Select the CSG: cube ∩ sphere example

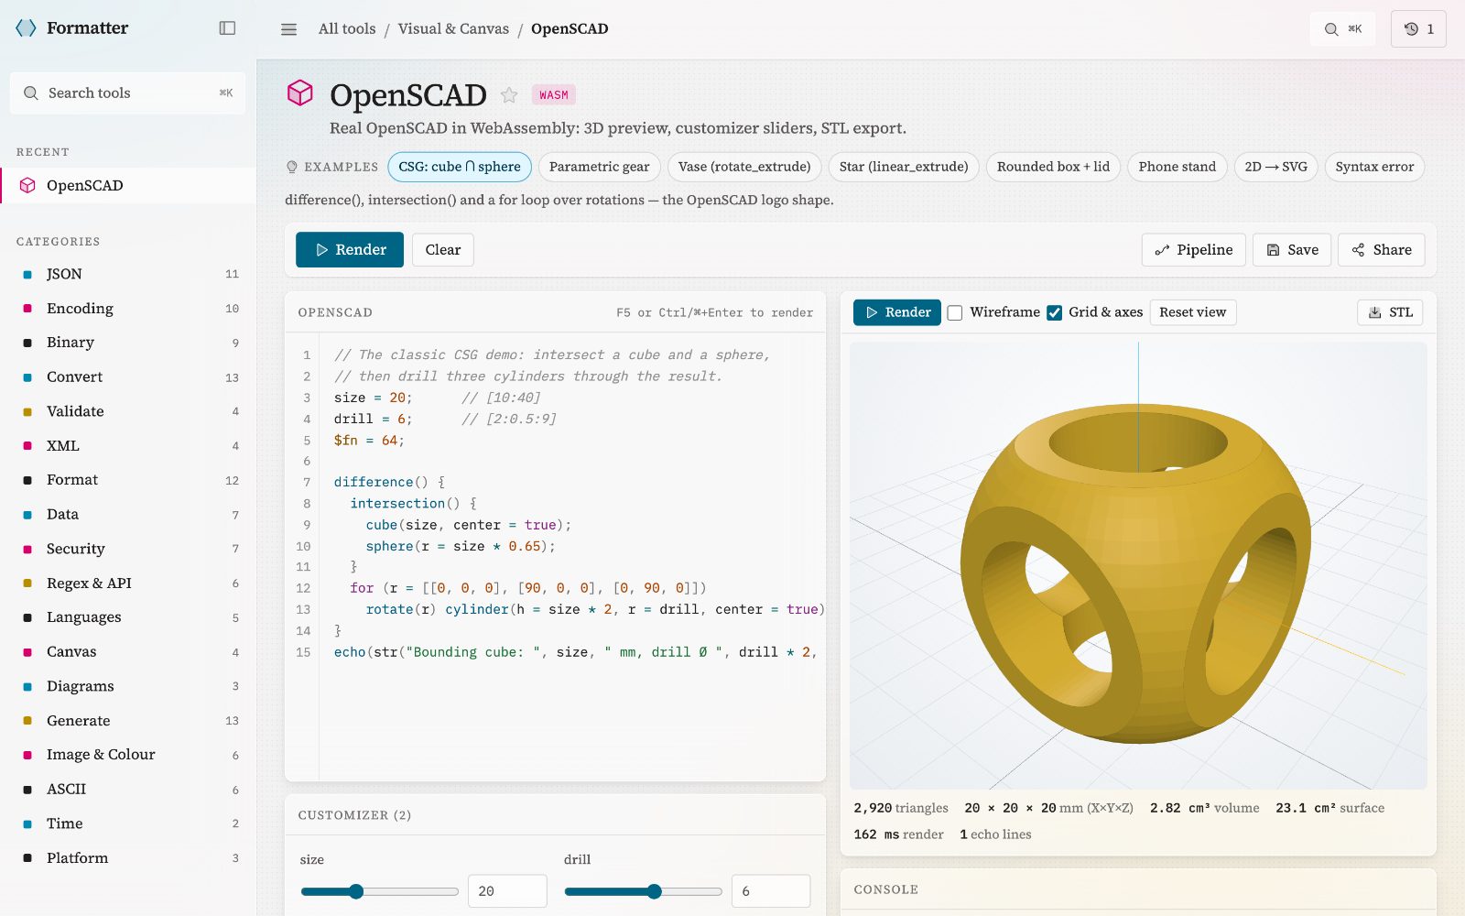coord(460,167)
